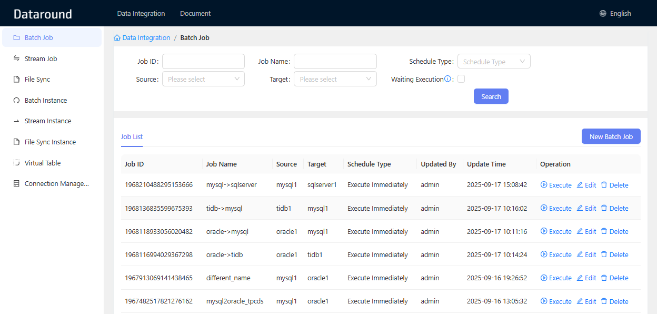Expand the Source select dropdown

[203, 79]
